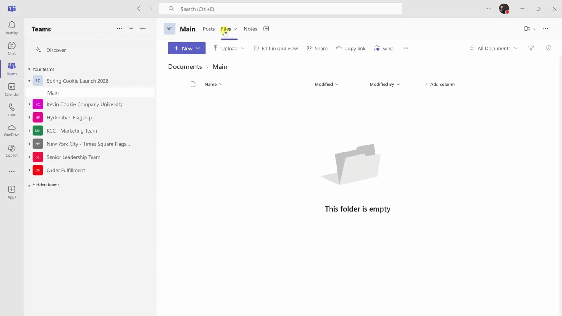
Task: Create or join a team with plus icon
Action: click(143, 29)
